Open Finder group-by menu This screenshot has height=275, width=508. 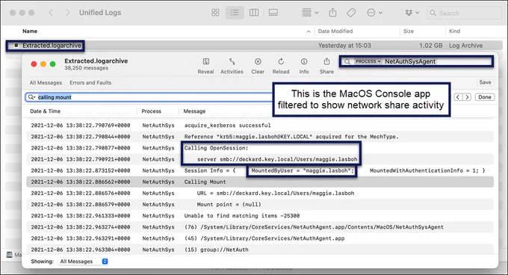[310, 13]
